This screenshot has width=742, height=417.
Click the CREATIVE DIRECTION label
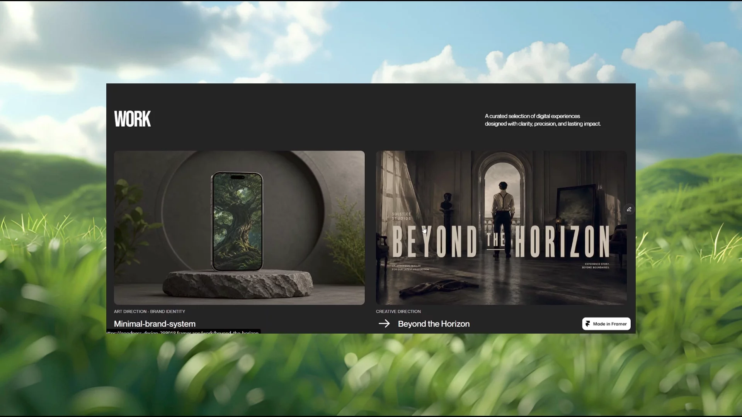[x=398, y=311]
